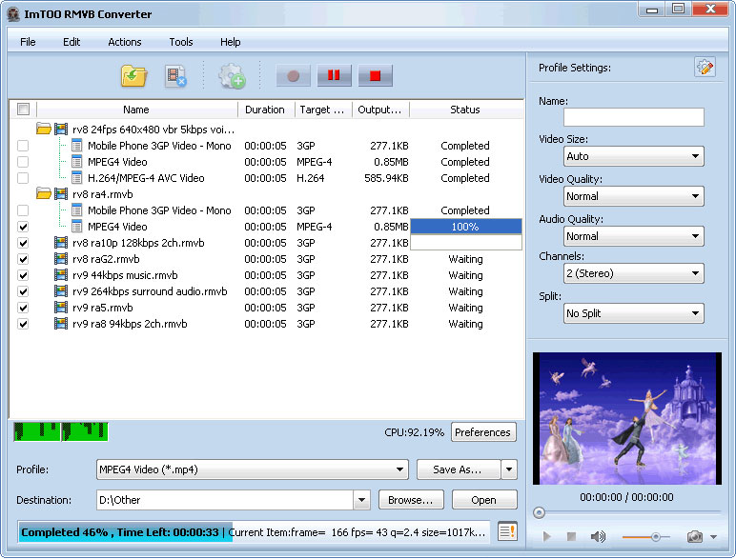The width and height of the screenshot is (736, 559).
Task: Open the Video Size dropdown
Action: point(633,156)
